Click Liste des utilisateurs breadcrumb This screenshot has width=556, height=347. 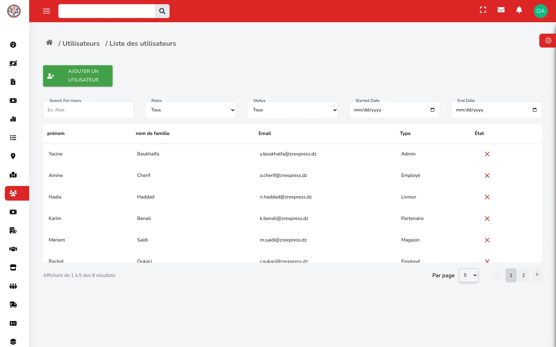(143, 44)
